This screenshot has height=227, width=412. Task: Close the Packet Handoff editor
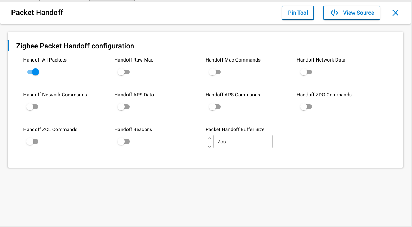tap(395, 13)
